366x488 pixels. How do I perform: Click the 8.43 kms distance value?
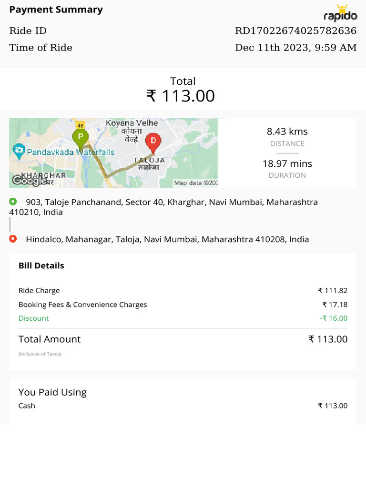click(x=287, y=132)
